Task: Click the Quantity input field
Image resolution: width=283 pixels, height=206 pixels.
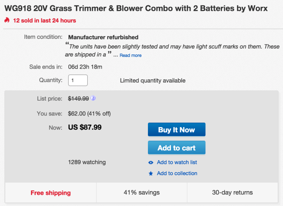Action: [78, 80]
